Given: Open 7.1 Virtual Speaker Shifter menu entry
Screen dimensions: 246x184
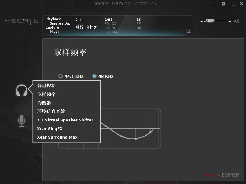Looking at the screenshot, I should click(x=65, y=120).
